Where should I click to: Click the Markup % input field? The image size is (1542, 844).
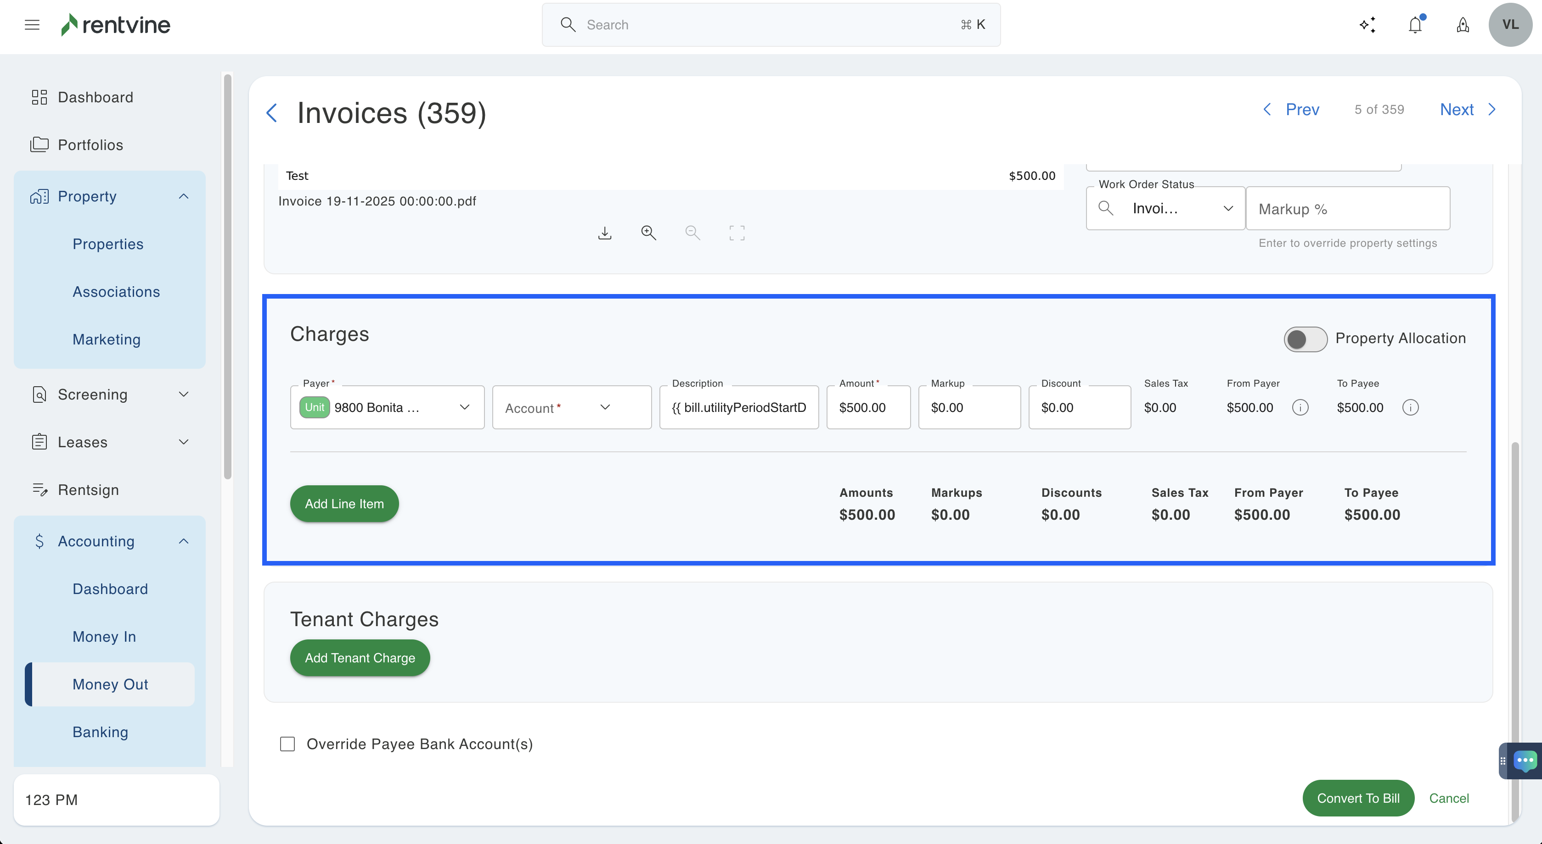coord(1347,209)
